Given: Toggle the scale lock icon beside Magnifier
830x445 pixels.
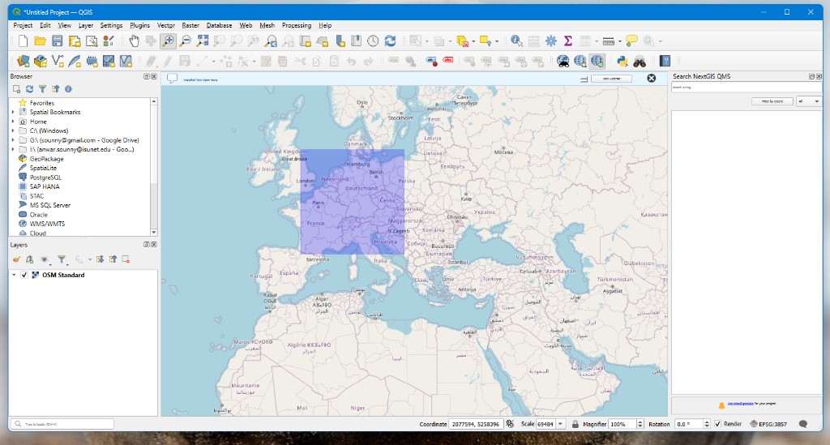Looking at the screenshot, I should (x=574, y=424).
